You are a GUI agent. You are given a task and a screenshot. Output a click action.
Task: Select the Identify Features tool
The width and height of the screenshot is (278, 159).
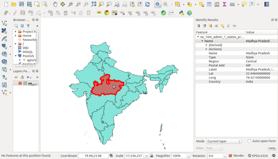click(158, 4)
